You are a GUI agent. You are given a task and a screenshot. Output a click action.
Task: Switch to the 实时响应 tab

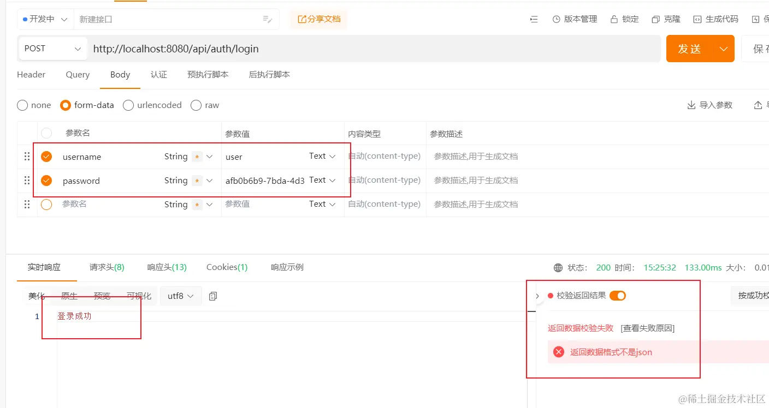(44, 267)
